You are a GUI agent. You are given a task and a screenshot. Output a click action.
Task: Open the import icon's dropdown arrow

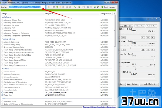(x=81, y=7)
